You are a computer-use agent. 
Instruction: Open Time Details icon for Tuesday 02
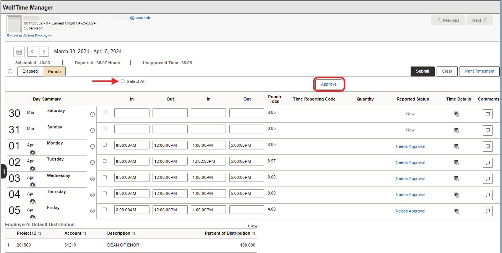(x=456, y=162)
